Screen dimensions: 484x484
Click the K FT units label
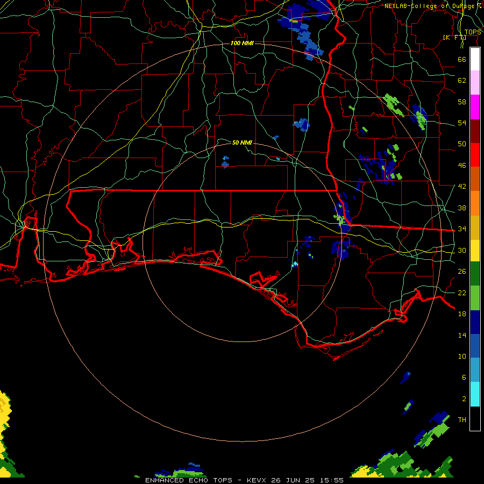454,38
